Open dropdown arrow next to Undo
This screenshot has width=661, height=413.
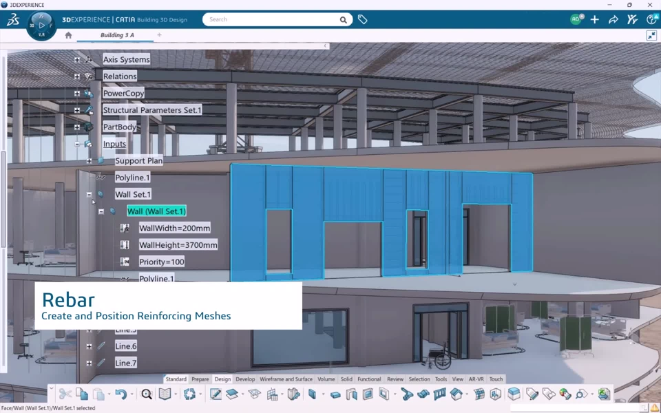(x=132, y=394)
